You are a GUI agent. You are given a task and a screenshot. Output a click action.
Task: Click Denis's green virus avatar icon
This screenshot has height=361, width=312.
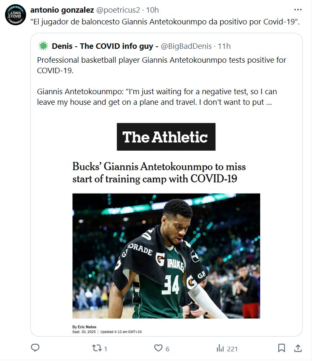point(43,46)
